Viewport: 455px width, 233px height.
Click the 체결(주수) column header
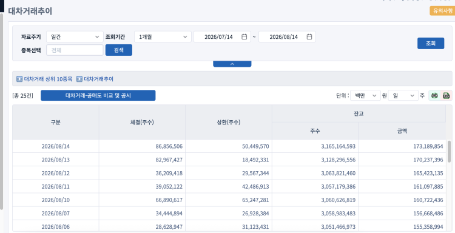point(142,122)
